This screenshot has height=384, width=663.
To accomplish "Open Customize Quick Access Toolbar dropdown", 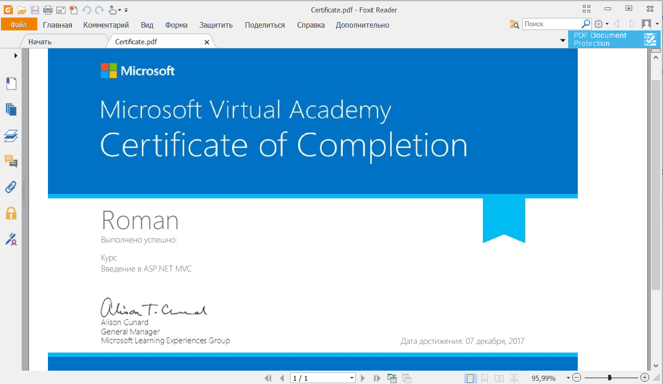I will (126, 10).
